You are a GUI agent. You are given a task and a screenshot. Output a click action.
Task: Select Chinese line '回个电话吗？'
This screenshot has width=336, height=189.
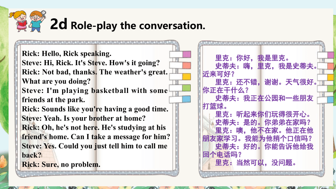pyautogui.click(x=222, y=155)
